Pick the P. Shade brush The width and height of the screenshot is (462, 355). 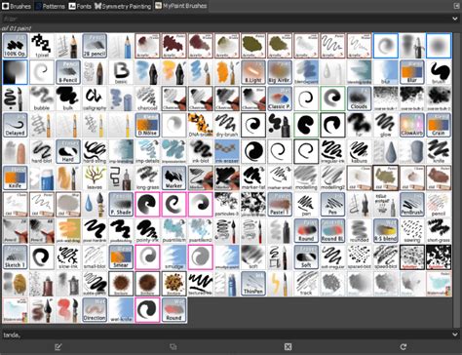pos(121,205)
